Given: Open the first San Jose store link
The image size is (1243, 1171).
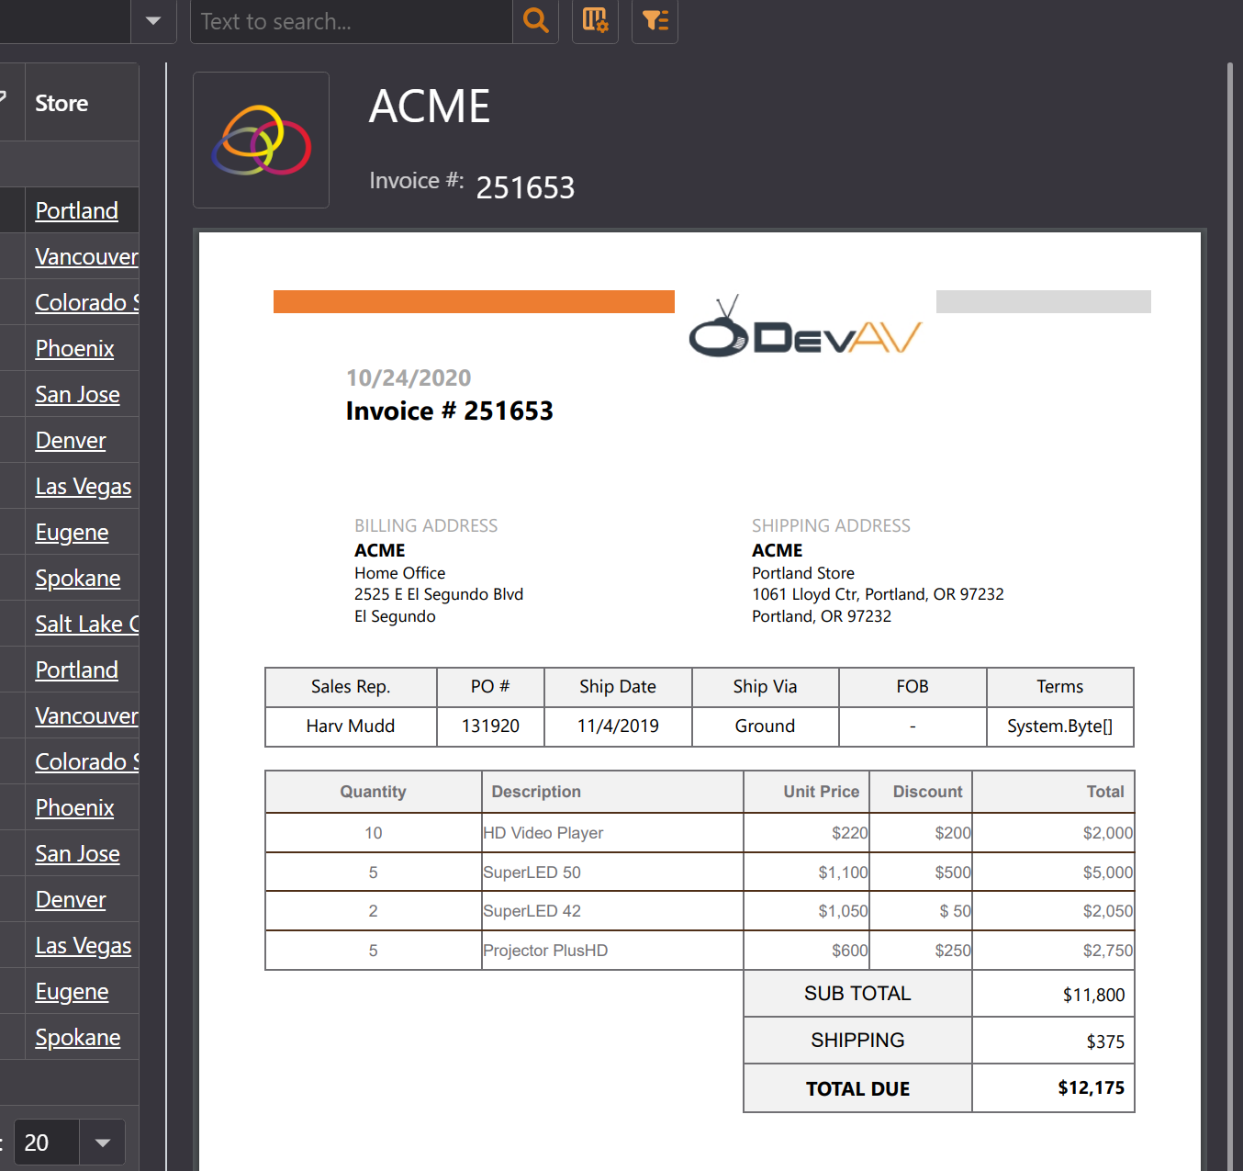Looking at the screenshot, I should [77, 394].
